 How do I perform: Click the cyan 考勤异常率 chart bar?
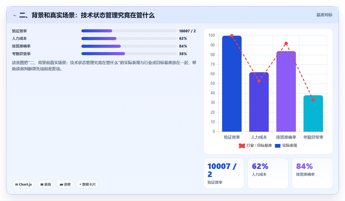pyautogui.click(x=313, y=113)
